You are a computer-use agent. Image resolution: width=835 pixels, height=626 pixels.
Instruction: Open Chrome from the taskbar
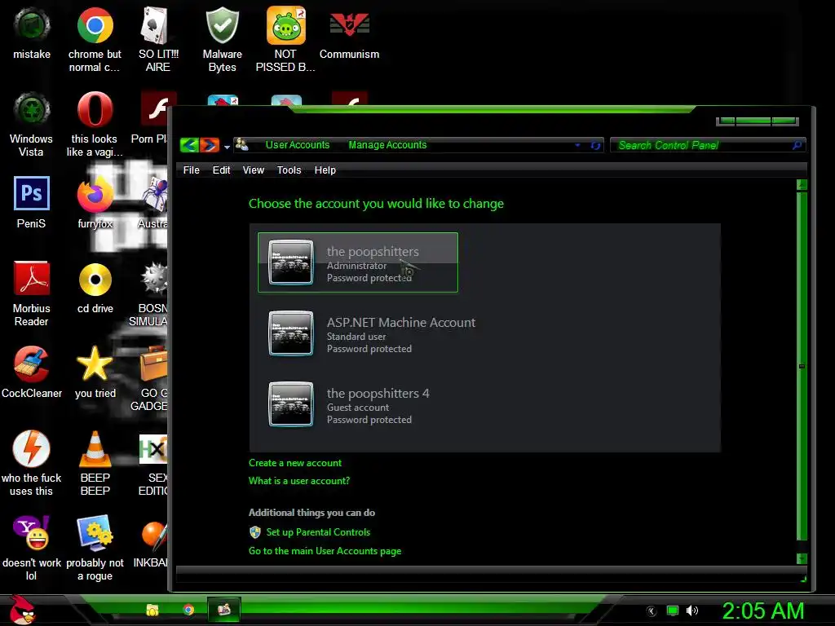point(188,610)
